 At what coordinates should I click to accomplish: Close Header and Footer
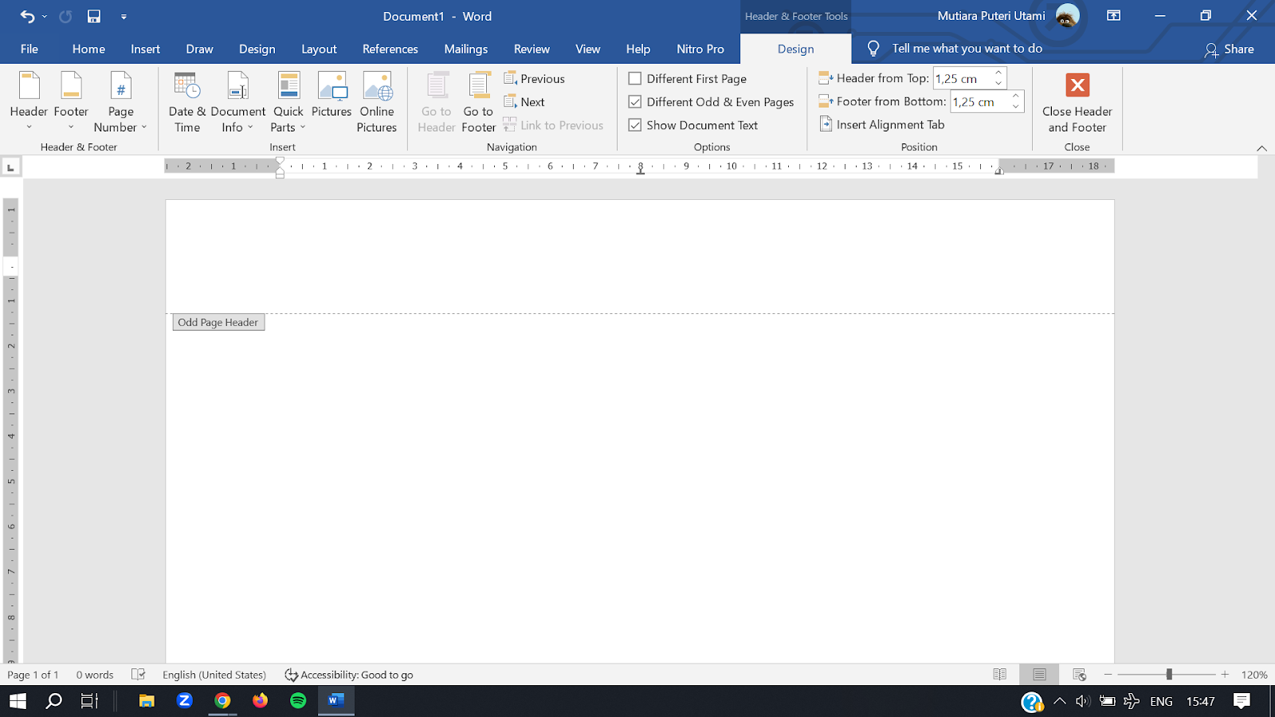1077,102
